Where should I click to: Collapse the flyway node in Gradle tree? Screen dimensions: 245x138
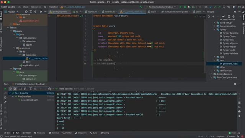pyautogui.click(x=214, y=30)
